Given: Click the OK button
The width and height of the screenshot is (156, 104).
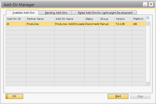Looking at the screenshot, I should pyautogui.click(x=14, y=96).
